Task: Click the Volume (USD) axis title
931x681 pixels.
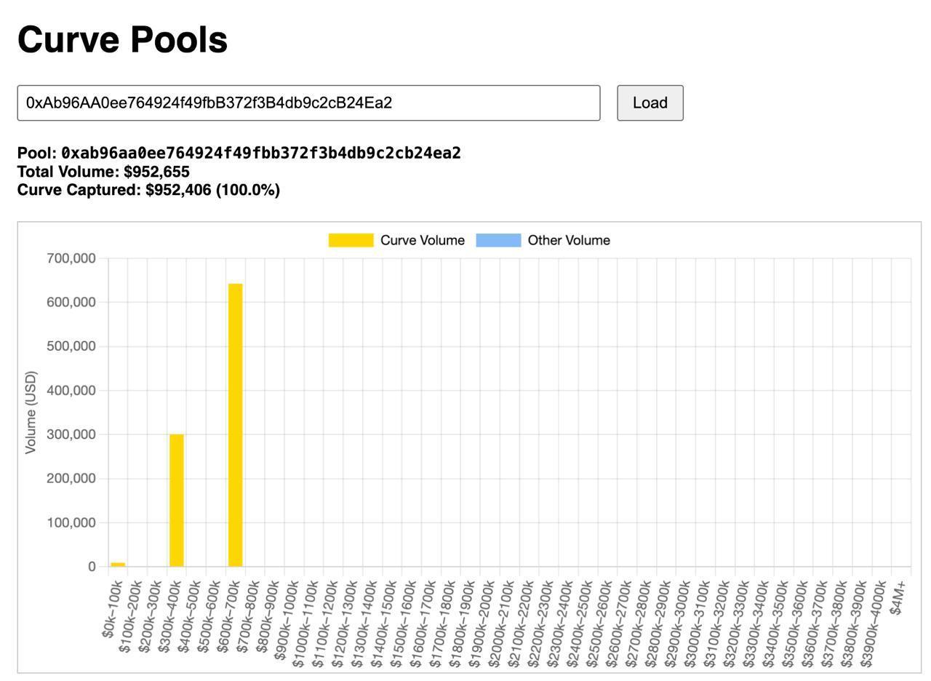Action: click(31, 413)
